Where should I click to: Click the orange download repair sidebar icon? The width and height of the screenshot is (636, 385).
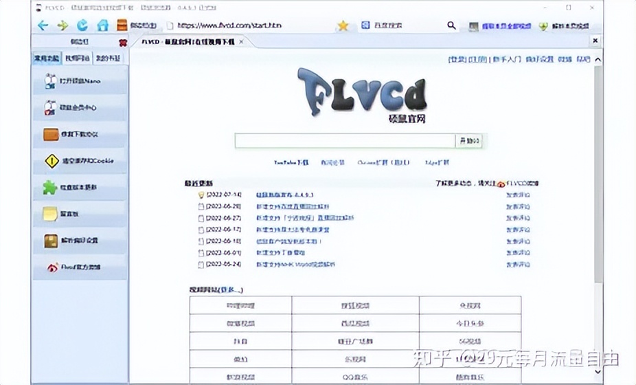[x=51, y=135]
